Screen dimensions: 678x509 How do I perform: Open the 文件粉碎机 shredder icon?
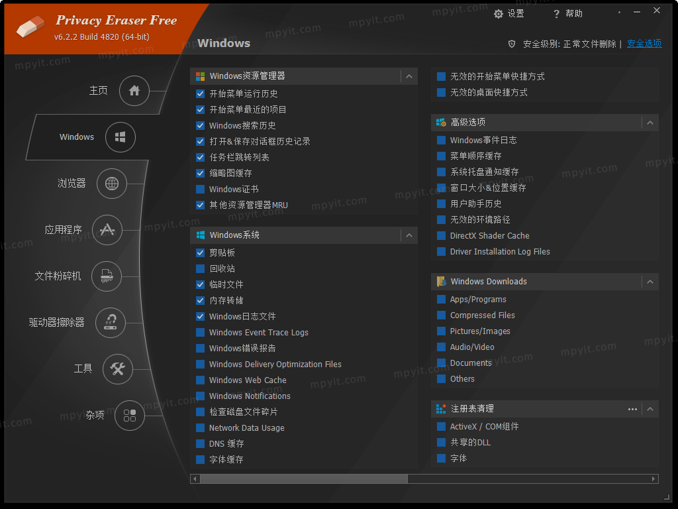pos(107,276)
